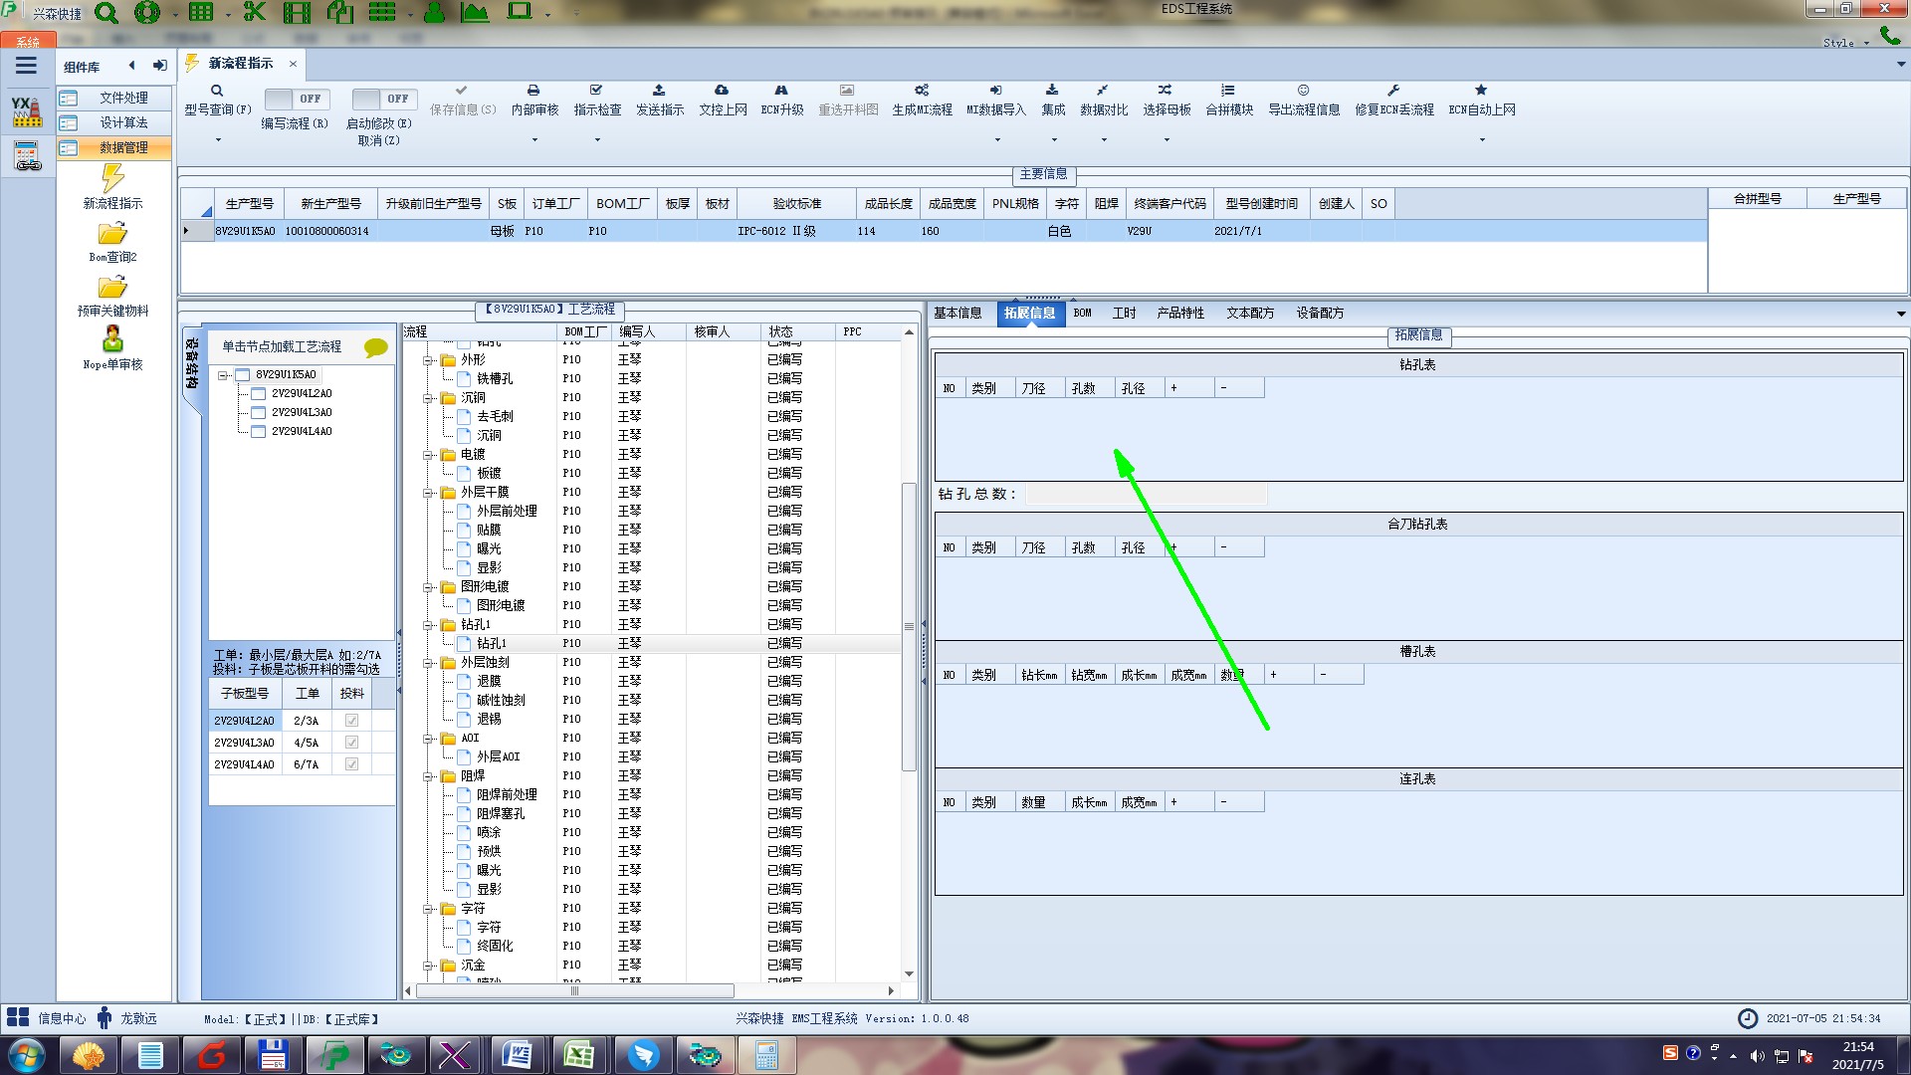Toggle the 自动修改 OFF switch

382,99
